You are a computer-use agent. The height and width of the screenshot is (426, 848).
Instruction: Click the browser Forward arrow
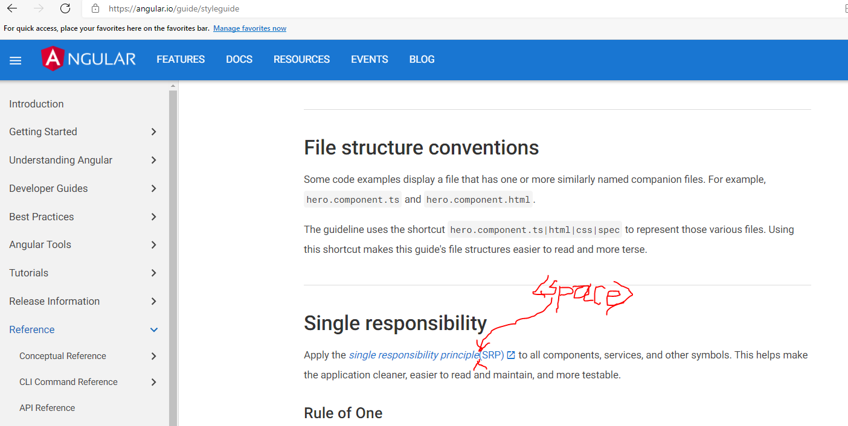tap(37, 8)
